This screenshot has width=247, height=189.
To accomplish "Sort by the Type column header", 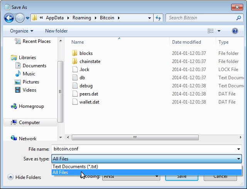I will coord(223,42).
